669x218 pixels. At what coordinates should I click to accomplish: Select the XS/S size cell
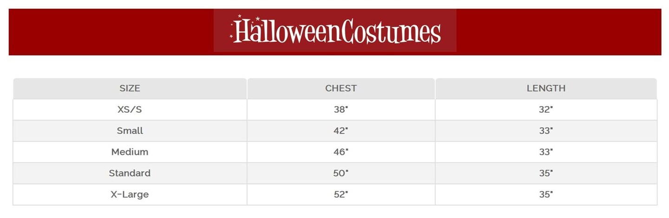pyautogui.click(x=130, y=109)
